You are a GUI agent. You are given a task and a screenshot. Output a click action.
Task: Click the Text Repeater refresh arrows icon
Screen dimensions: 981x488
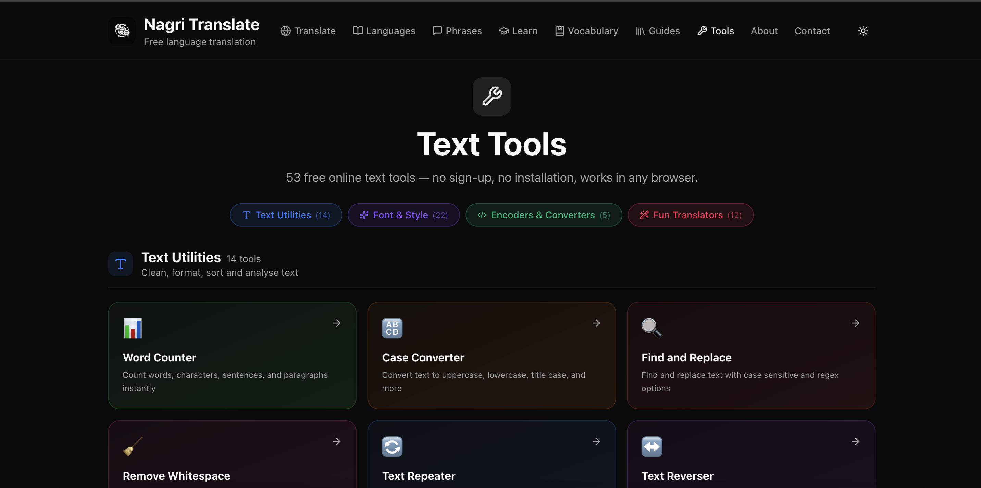(392, 446)
